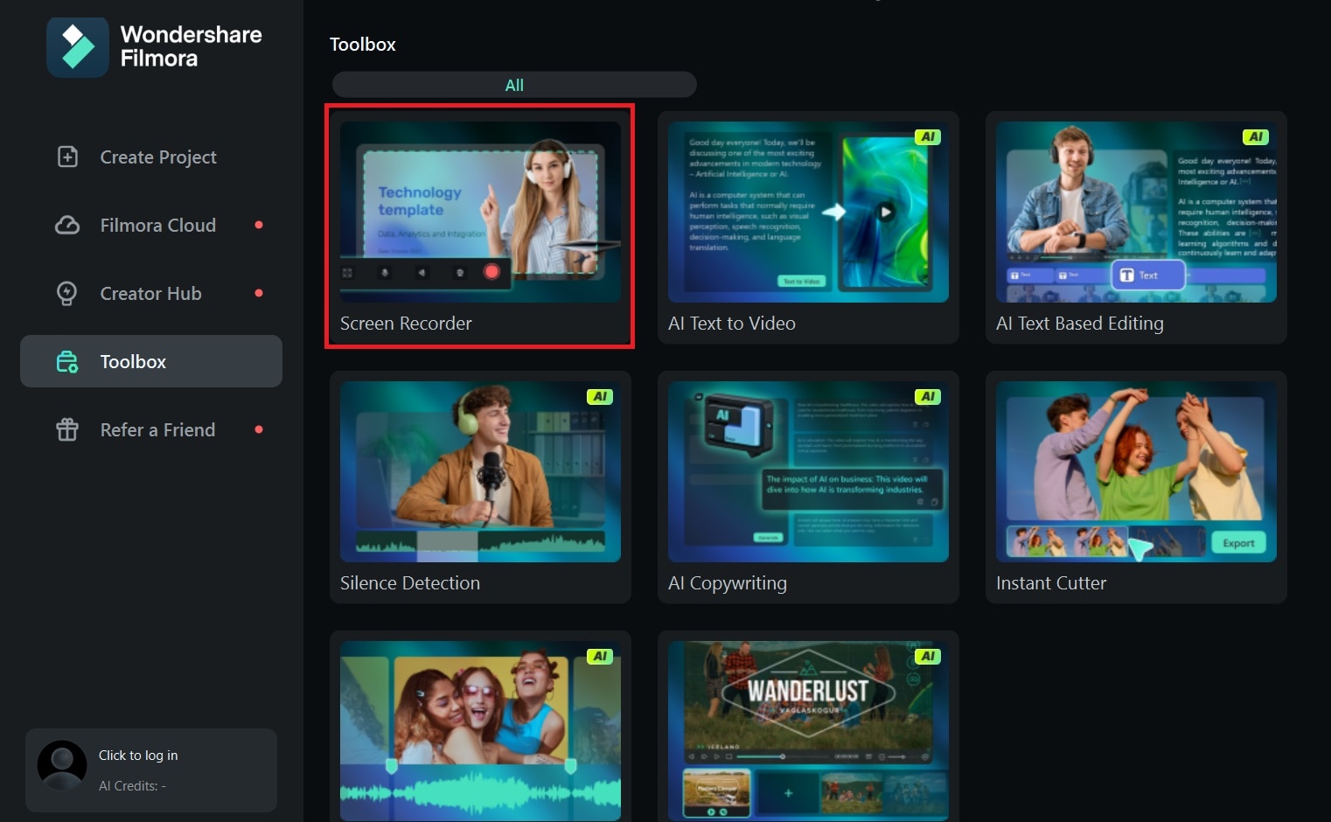The height and width of the screenshot is (822, 1331).
Task: Click the Refer a Friend red notification dot
Action: coord(259,429)
